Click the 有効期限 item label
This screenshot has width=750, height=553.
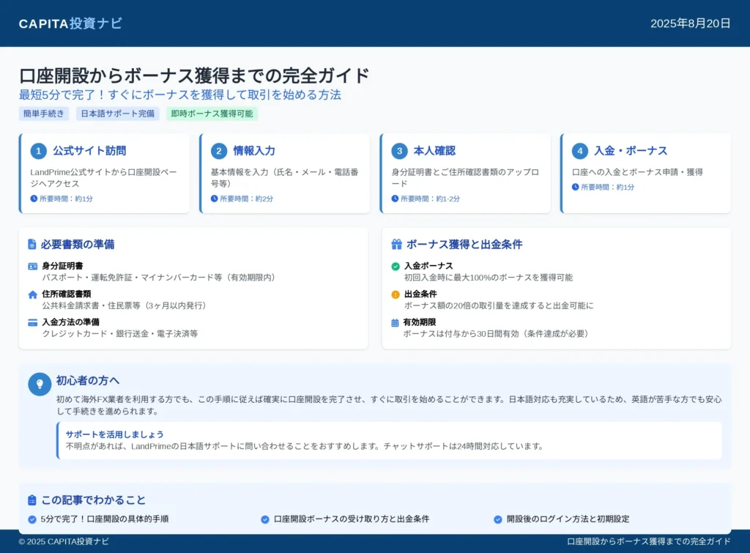pyautogui.click(x=420, y=322)
